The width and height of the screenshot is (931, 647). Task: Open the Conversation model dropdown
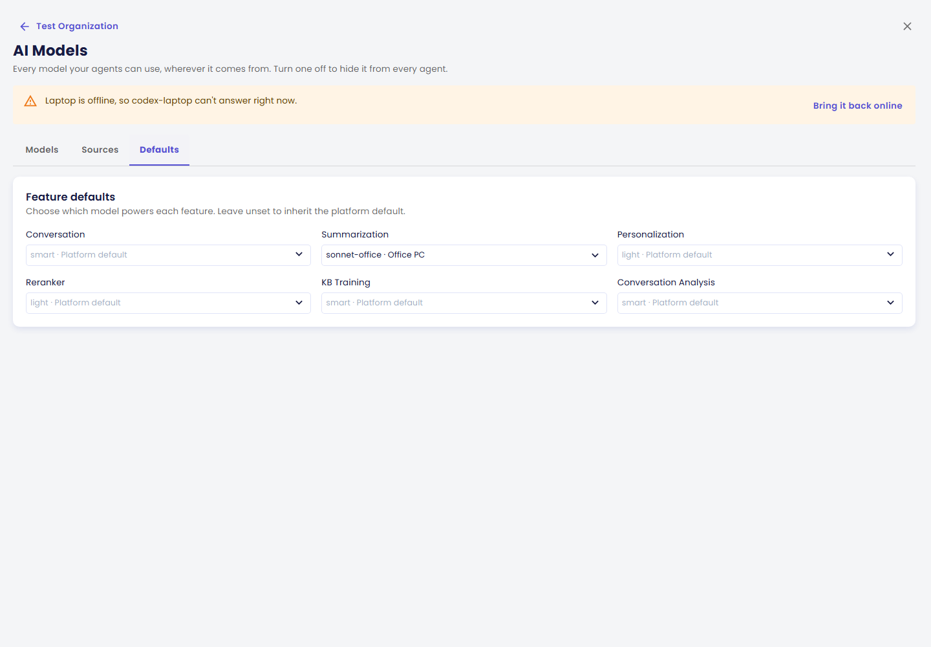click(x=168, y=255)
